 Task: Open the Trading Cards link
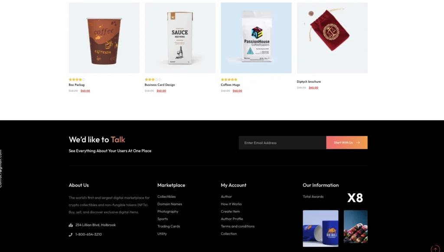tap(169, 226)
